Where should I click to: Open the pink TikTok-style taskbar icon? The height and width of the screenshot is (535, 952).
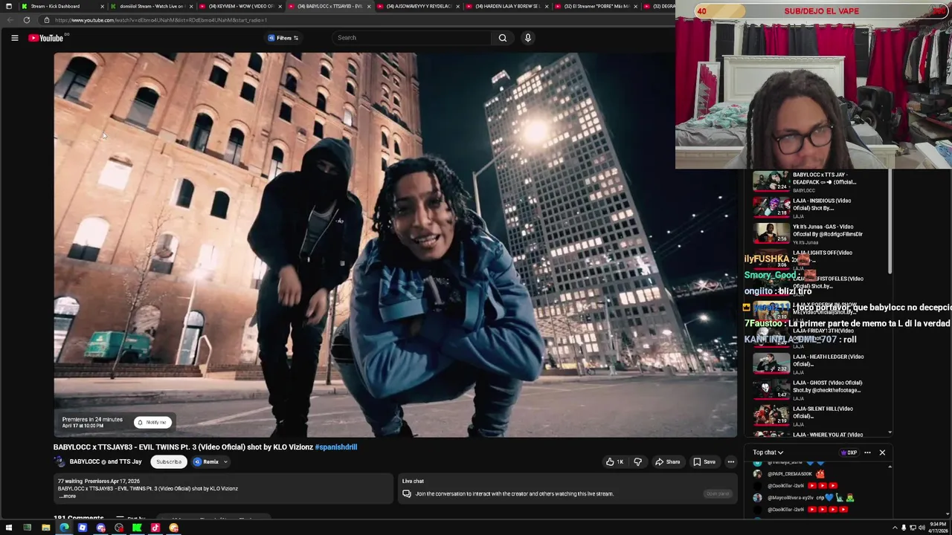(155, 528)
